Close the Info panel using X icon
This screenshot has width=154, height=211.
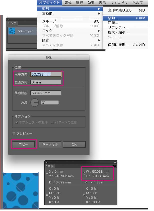pyautogui.click(x=46, y=162)
